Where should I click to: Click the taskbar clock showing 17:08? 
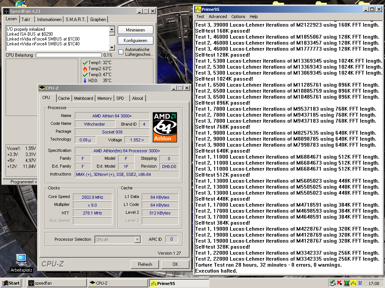[374, 283]
